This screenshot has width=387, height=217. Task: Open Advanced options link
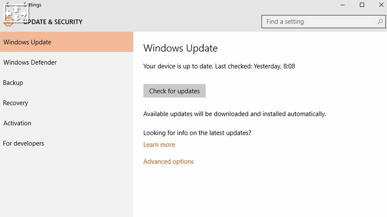coord(169,162)
